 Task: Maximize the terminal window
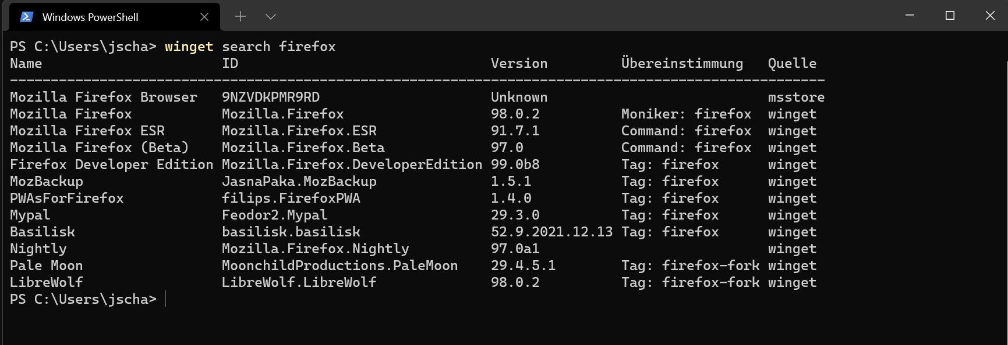pyautogui.click(x=950, y=16)
